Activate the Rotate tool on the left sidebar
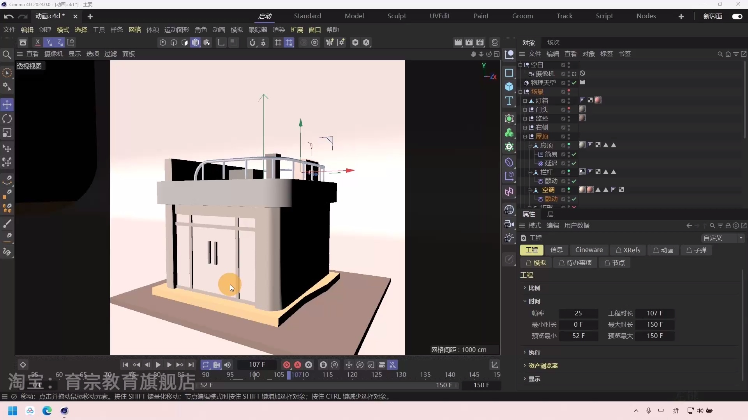The width and height of the screenshot is (748, 420). [7, 118]
